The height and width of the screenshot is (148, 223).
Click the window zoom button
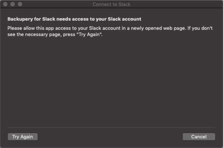point(20,4)
